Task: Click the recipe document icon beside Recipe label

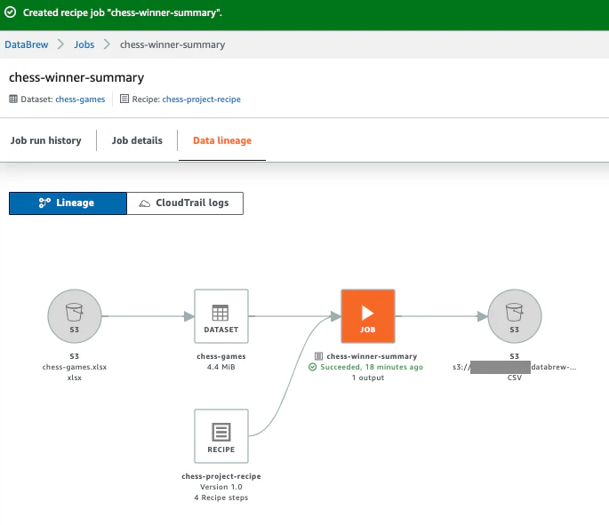Action: point(124,99)
